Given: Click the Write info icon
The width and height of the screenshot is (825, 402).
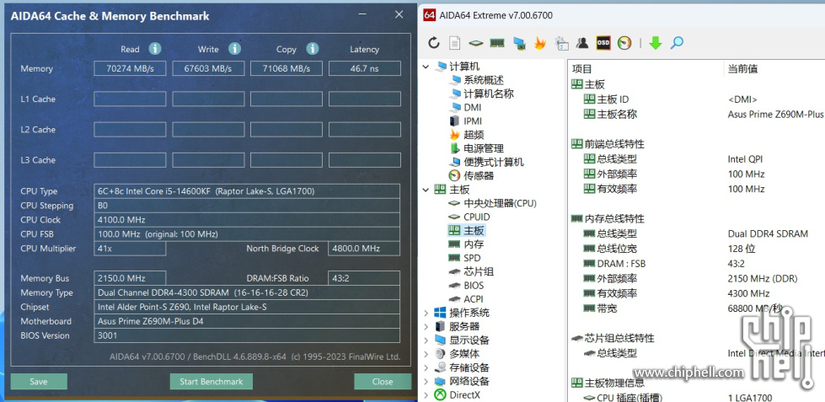Looking at the screenshot, I should click(x=234, y=48).
